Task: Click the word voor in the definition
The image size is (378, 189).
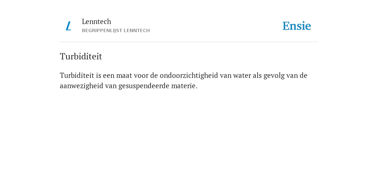Action: click(x=141, y=76)
